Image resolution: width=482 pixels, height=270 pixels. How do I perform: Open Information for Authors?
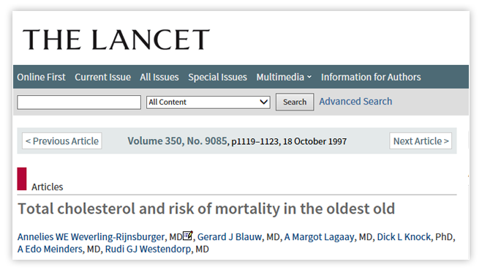coord(371,77)
